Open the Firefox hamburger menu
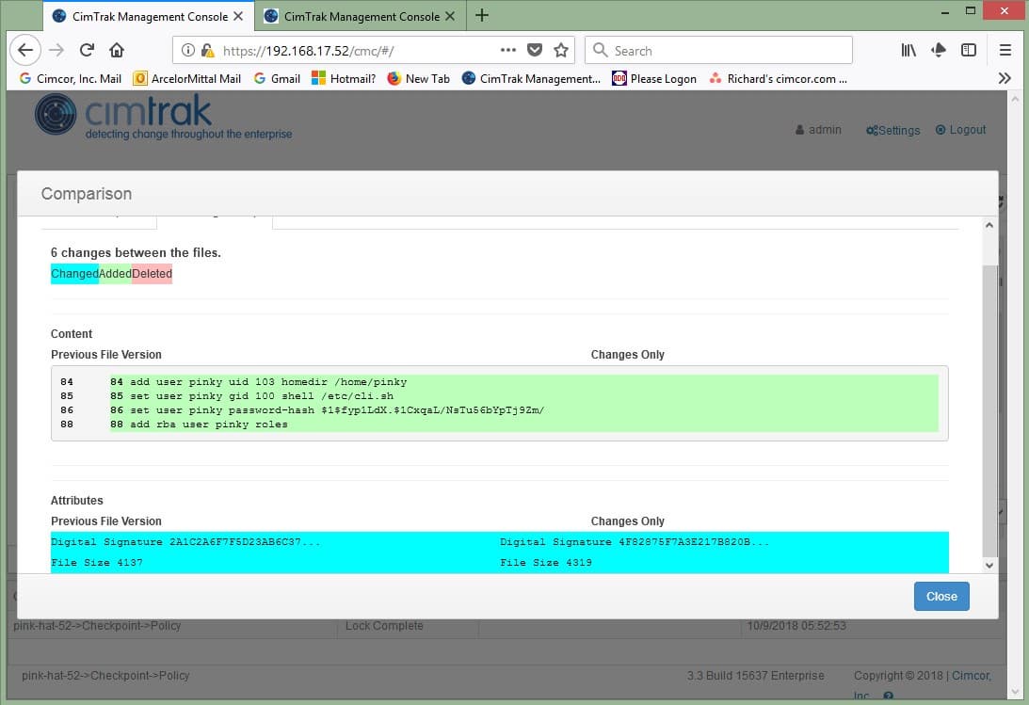This screenshot has width=1029, height=705. pyautogui.click(x=1004, y=50)
